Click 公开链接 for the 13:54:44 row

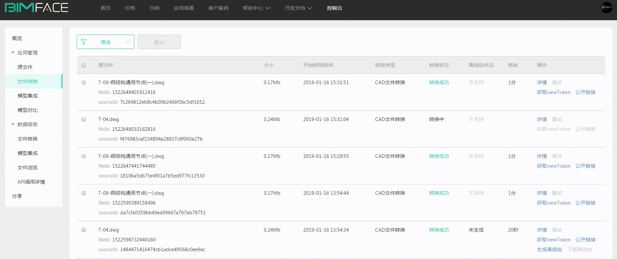point(585,203)
